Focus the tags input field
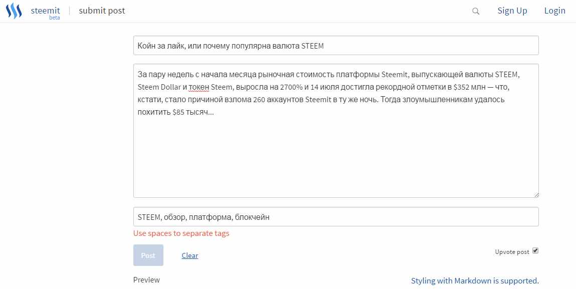This screenshot has height=289, width=576. click(336, 216)
